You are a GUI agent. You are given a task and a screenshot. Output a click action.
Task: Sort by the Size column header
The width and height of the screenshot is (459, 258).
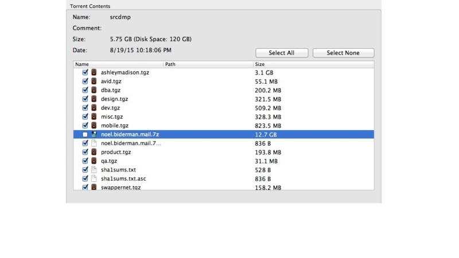click(x=313, y=64)
